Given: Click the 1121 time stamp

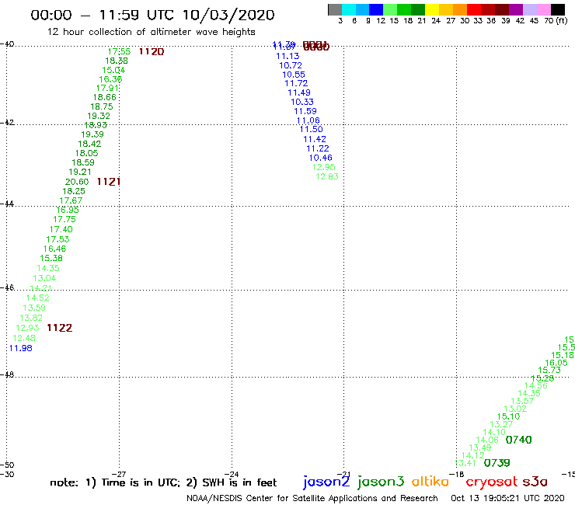Looking at the screenshot, I should 109,182.
